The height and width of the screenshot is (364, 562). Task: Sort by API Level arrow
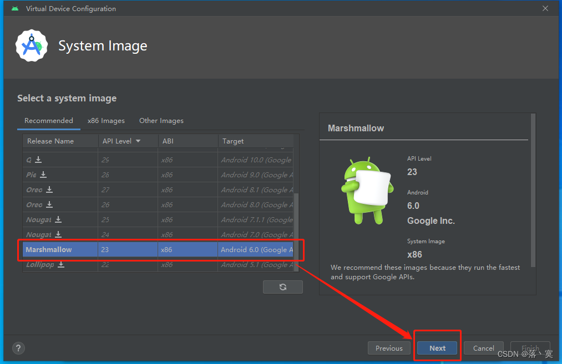tap(138, 141)
